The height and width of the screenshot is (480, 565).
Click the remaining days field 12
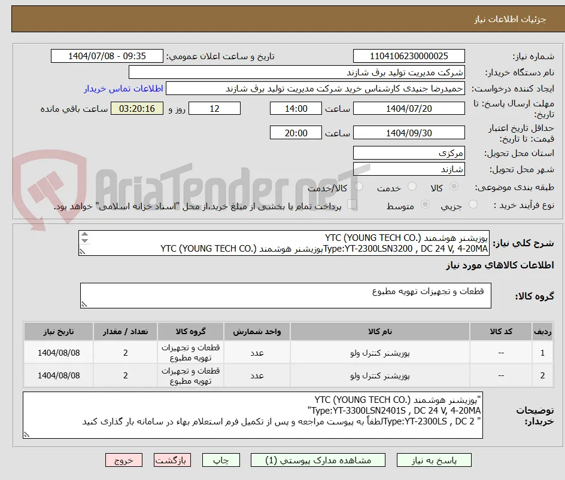(214, 108)
